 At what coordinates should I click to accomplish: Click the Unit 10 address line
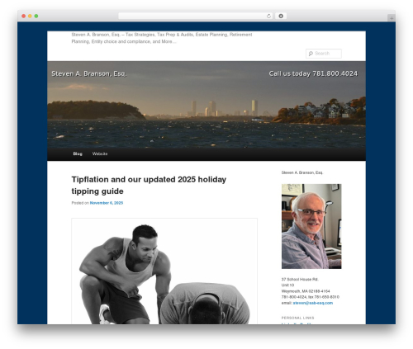[287, 285]
